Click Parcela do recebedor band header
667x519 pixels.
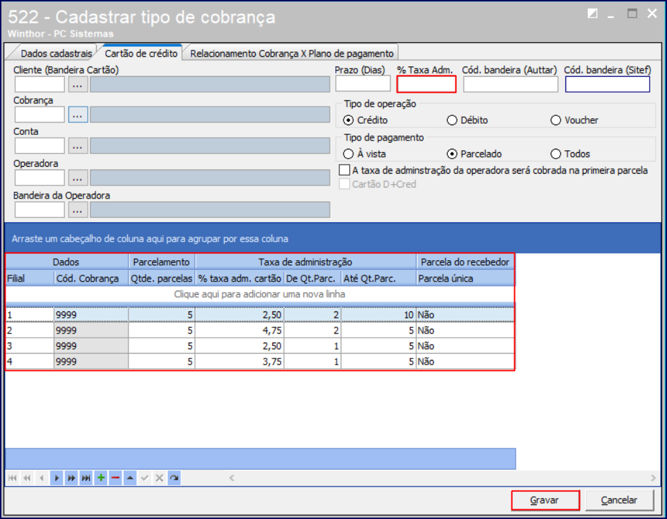(465, 262)
